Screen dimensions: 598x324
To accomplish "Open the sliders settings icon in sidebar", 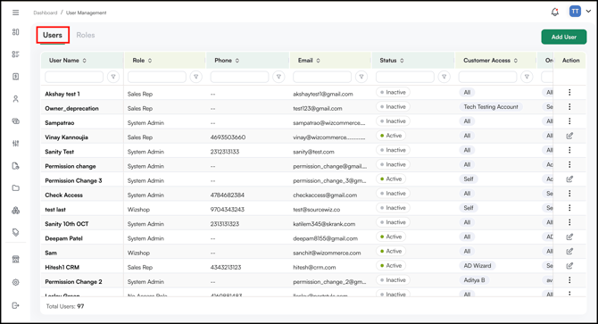I will tap(16, 144).
